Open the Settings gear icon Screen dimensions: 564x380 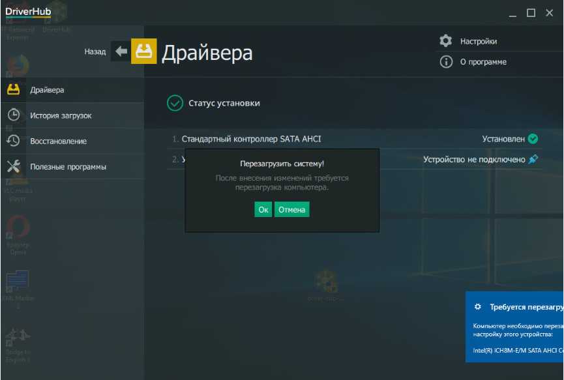(x=446, y=41)
